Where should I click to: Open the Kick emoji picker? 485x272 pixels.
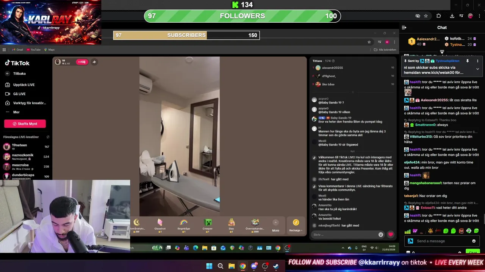click(x=474, y=241)
